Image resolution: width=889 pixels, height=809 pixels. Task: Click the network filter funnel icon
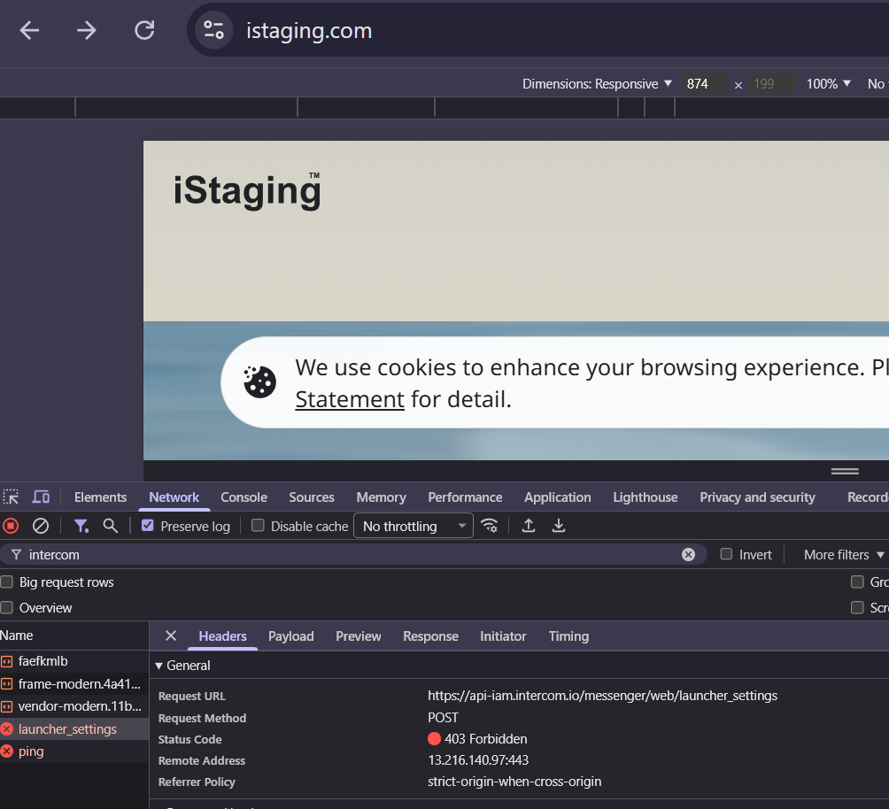[81, 526]
